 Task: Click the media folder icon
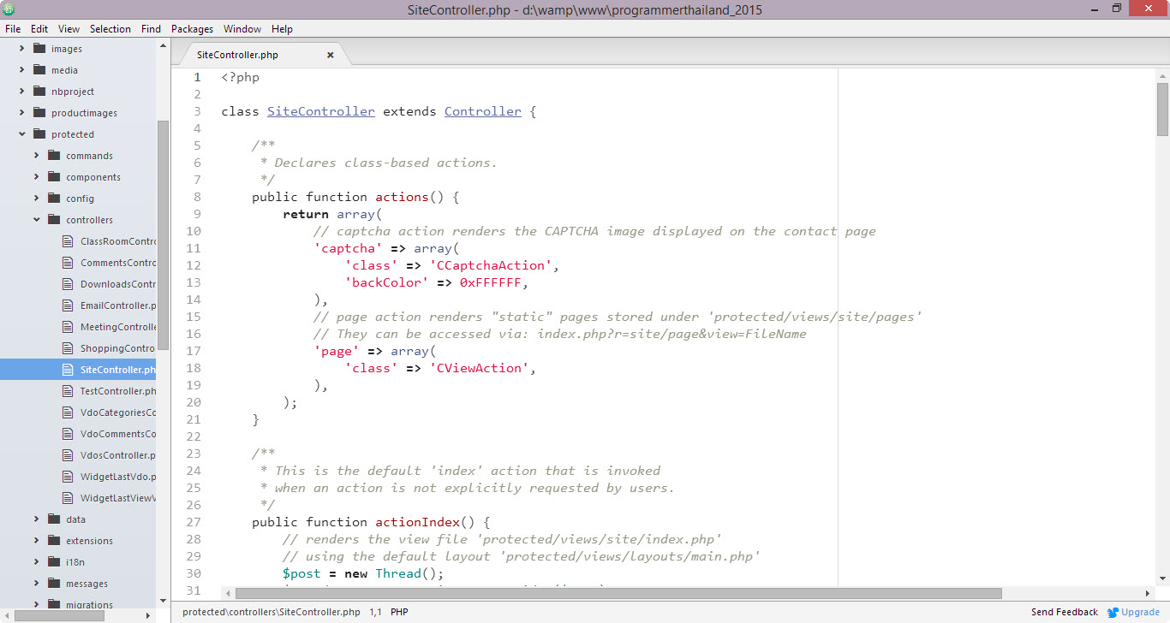[x=39, y=70]
